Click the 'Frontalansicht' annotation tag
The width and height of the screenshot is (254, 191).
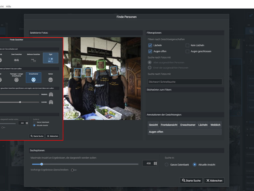pyautogui.click(x=169, y=125)
